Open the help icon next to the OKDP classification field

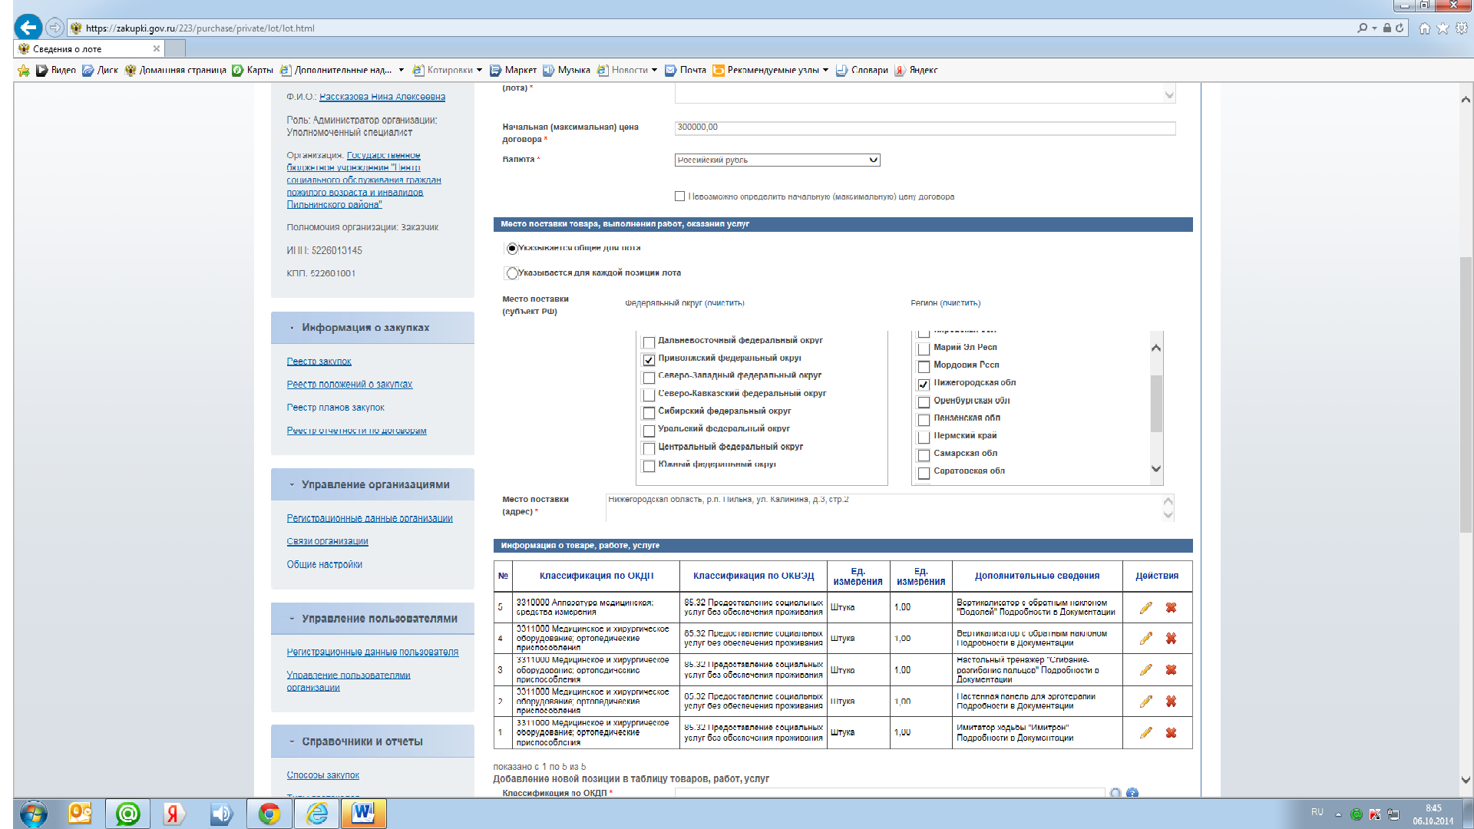coord(1132,793)
